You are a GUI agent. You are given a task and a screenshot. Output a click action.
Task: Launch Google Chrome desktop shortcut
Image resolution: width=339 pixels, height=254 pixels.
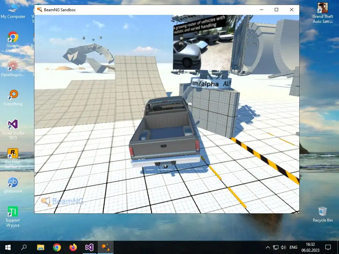tap(13, 42)
